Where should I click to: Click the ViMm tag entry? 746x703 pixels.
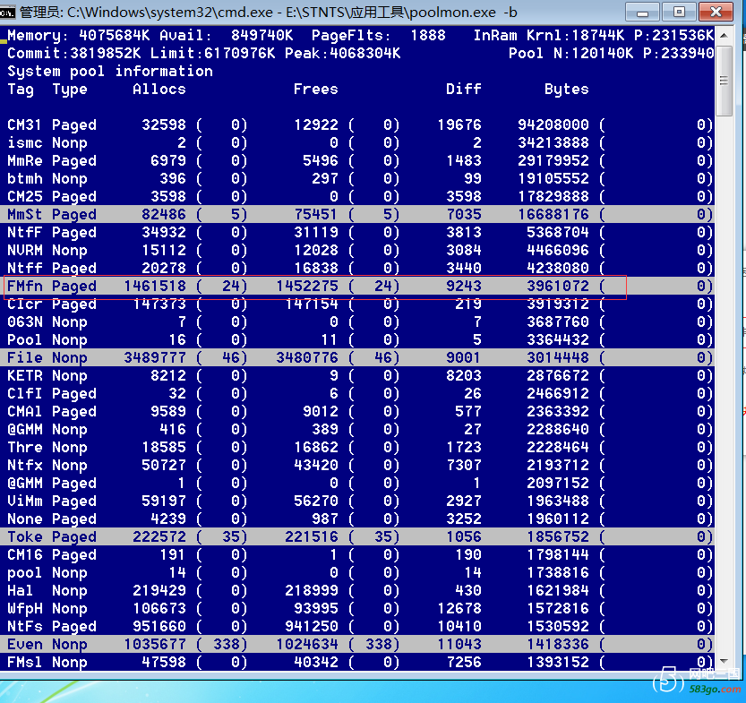pos(25,502)
